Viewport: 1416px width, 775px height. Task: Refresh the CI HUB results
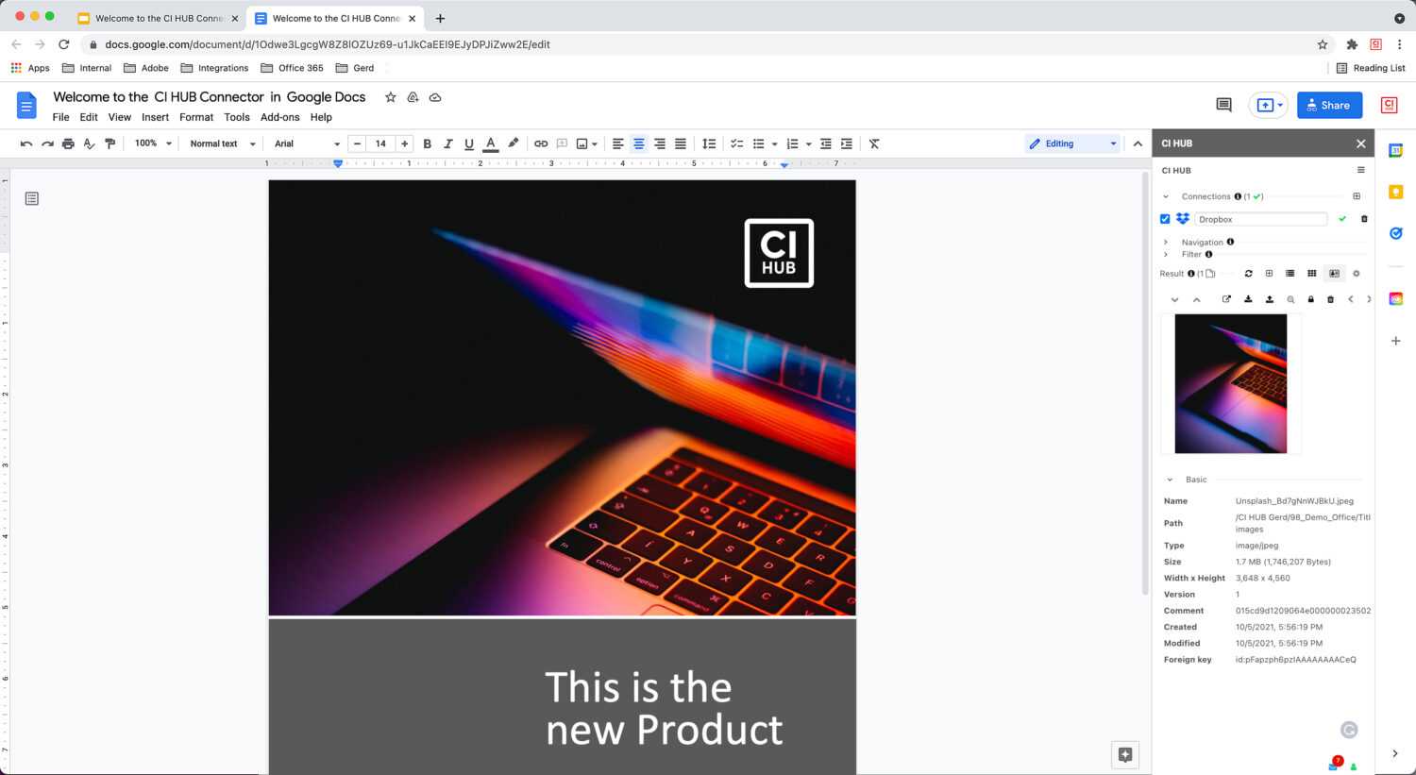coord(1248,274)
